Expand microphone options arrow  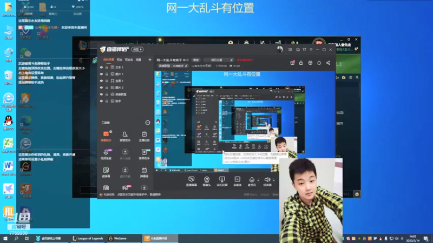click(259, 180)
